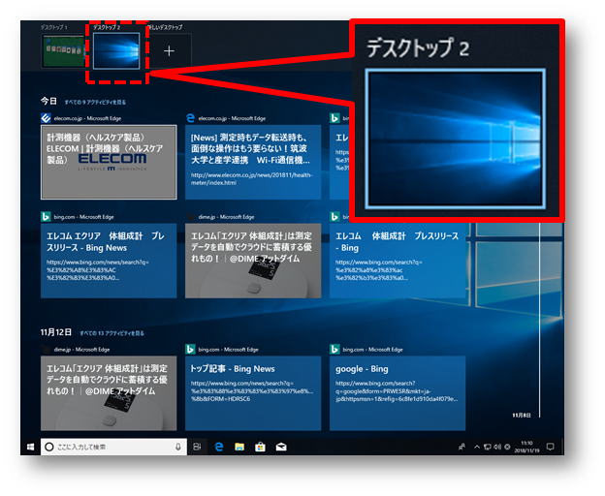The image size is (605, 496).
Task: Switch to the デスクトップ 1 thumbnail
Action: click(x=63, y=51)
